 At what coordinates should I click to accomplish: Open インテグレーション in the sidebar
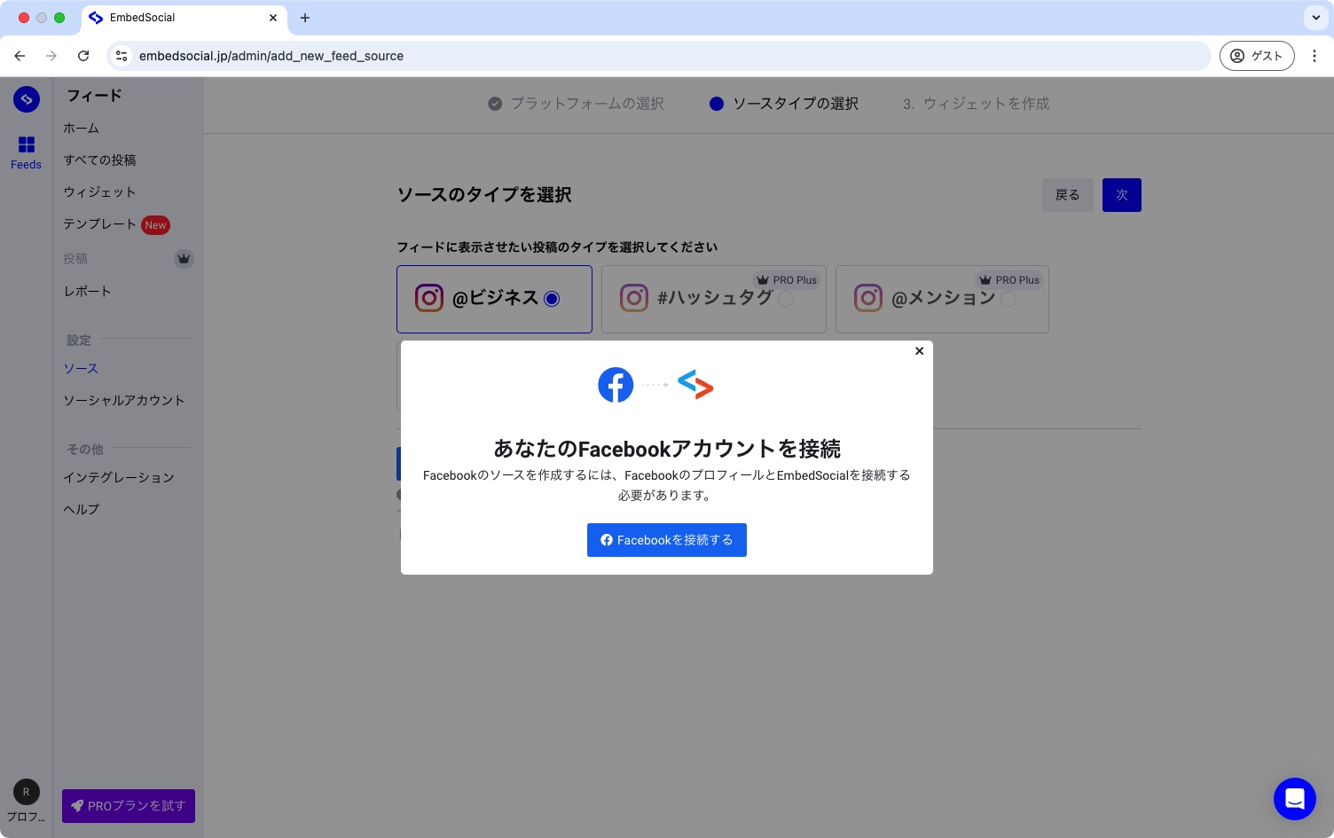[119, 478]
